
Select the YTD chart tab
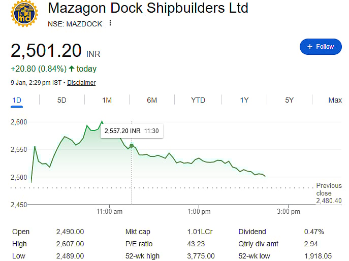coord(198,100)
